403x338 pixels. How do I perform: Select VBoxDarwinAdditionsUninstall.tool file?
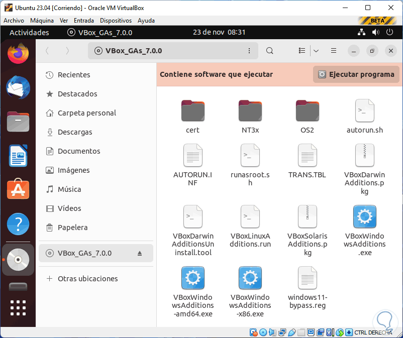[193, 231]
